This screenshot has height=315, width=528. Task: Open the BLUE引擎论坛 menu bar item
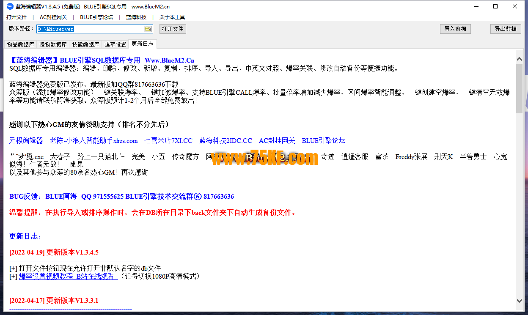coord(96,17)
